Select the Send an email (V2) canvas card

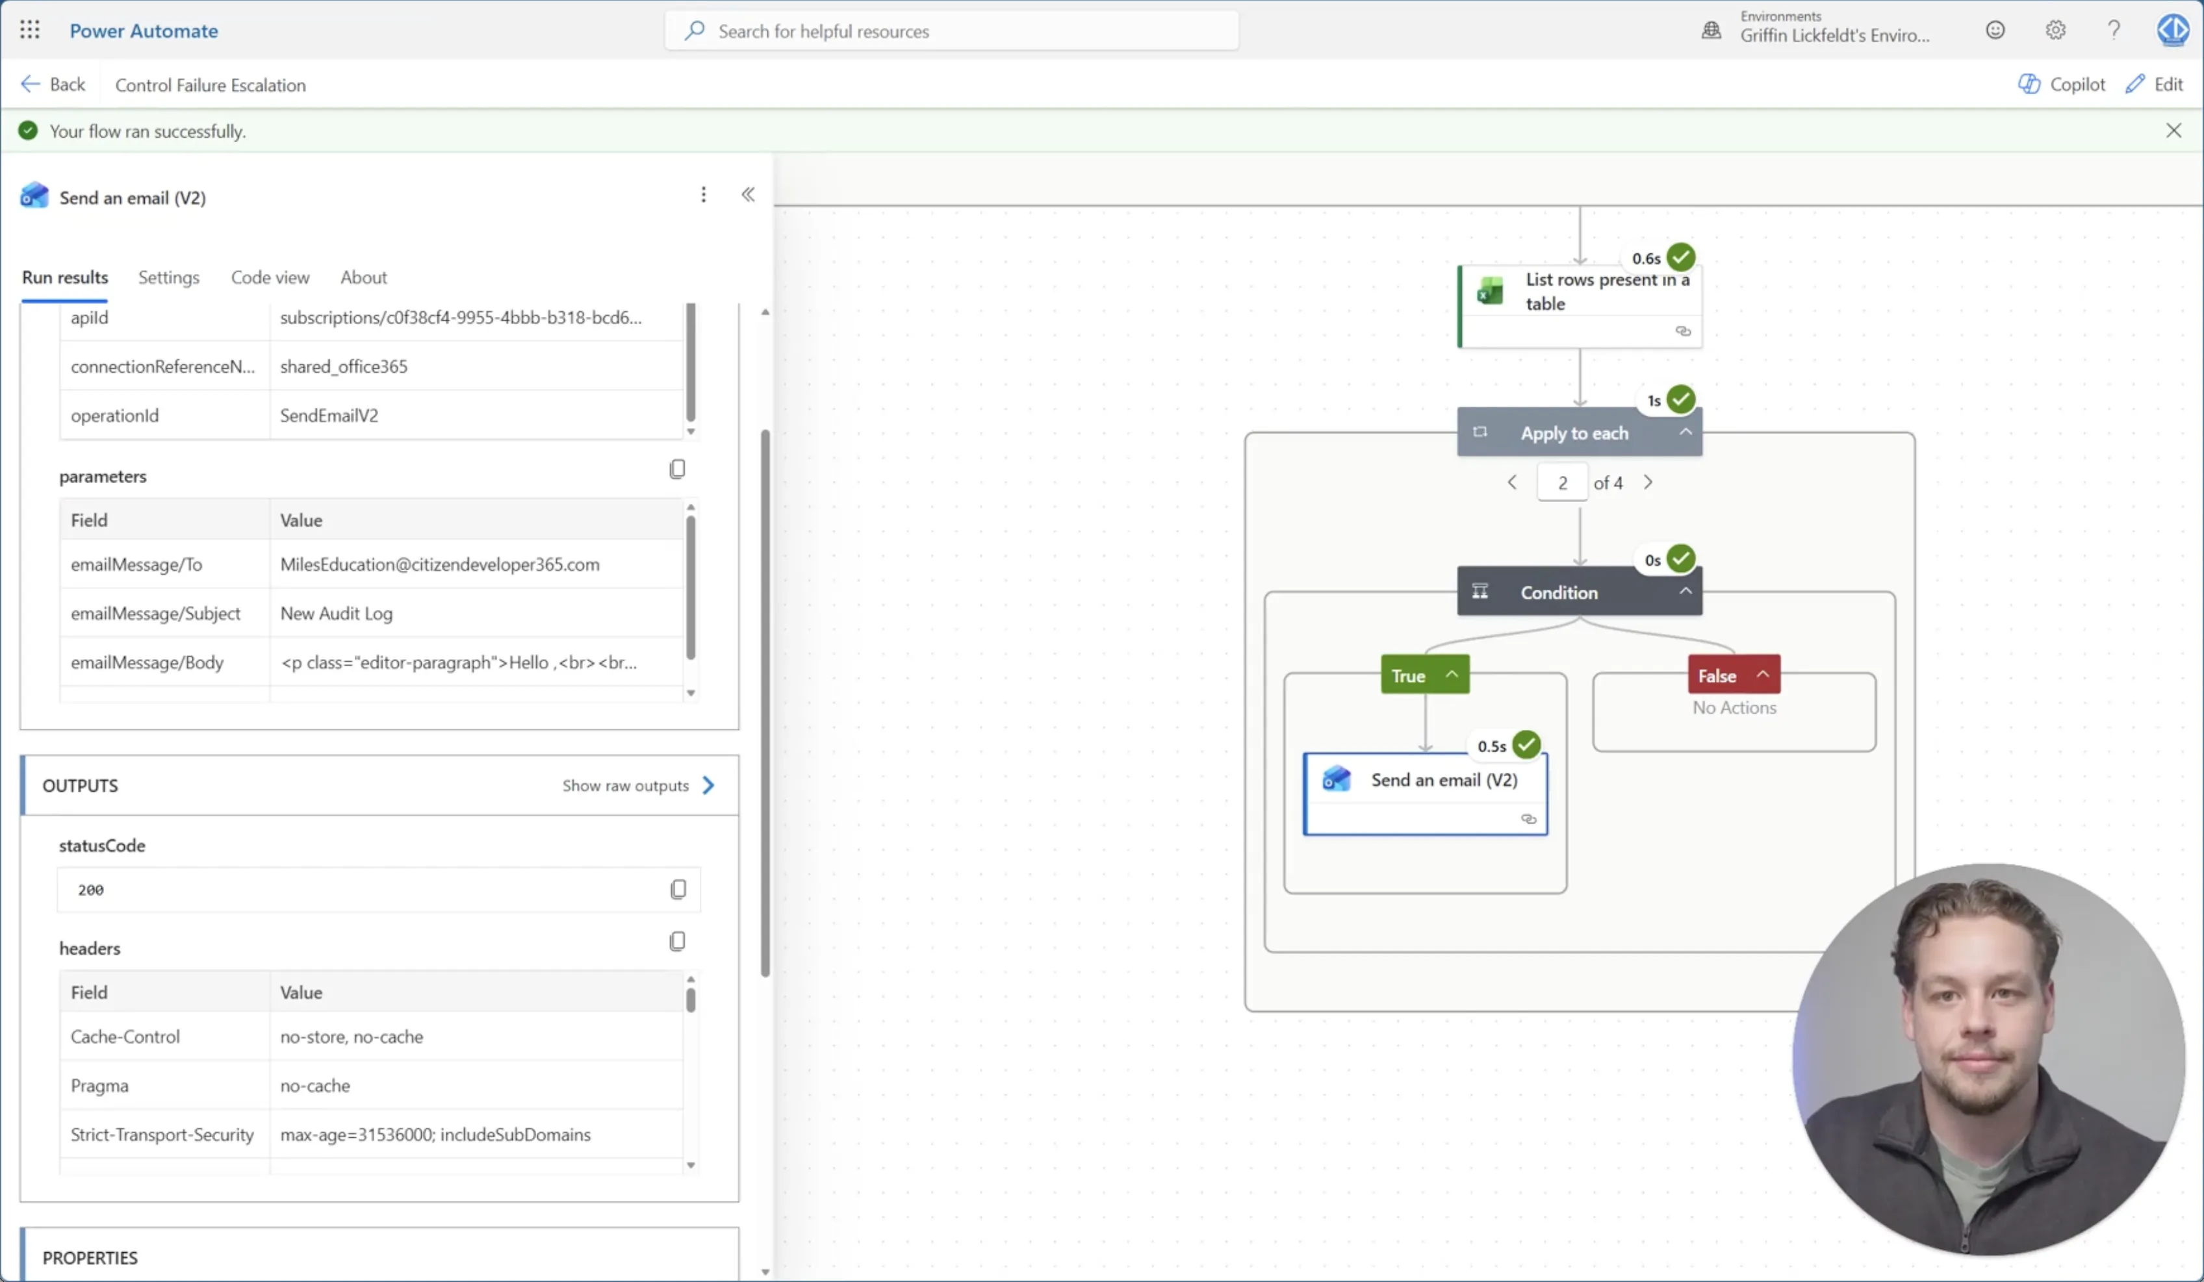click(1426, 794)
